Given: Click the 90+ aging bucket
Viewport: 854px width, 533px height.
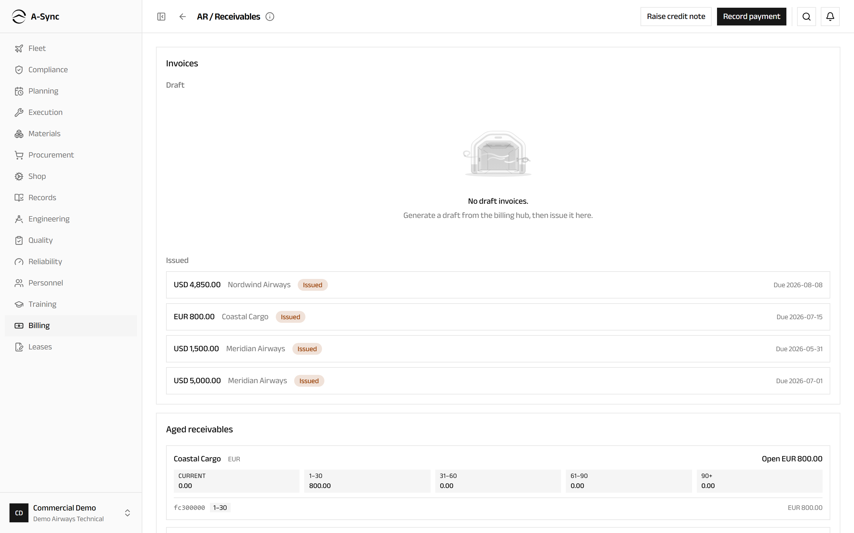Looking at the screenshot, I should [759, 481].
